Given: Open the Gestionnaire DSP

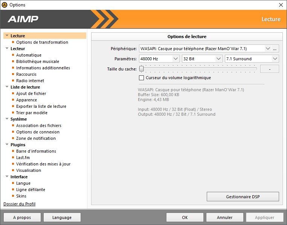Looking at the screenshot, I should coord(243,197).
